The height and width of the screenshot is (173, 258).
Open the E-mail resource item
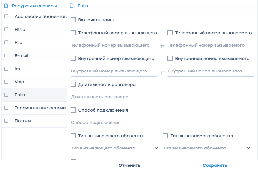click(x=22, y=56)
